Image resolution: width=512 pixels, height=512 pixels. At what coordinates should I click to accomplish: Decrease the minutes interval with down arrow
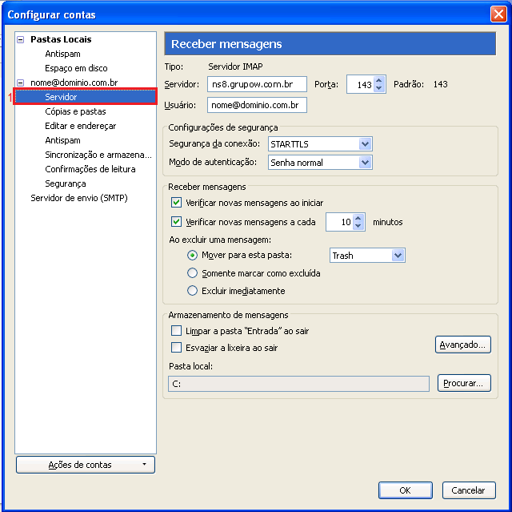358,226
